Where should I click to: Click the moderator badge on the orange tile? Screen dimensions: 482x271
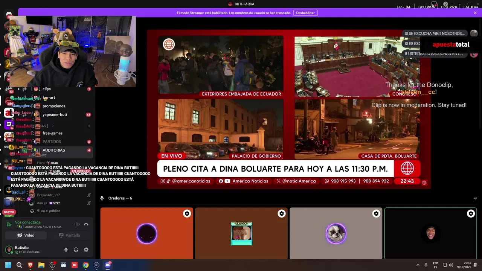pyautogui.click(x=187, y=214)
